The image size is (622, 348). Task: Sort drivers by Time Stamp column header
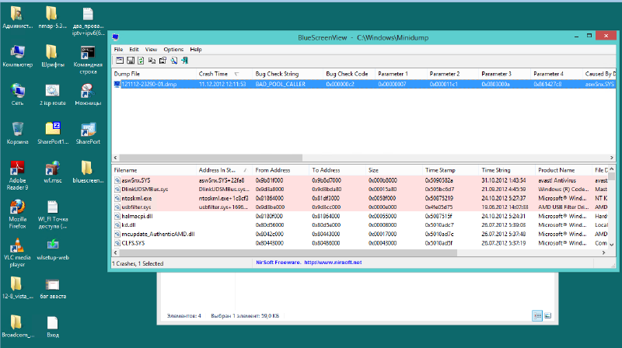[x=450, y=170]
